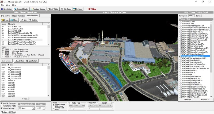
Task: Create a New placement file
Action: (x=24, y=20)
